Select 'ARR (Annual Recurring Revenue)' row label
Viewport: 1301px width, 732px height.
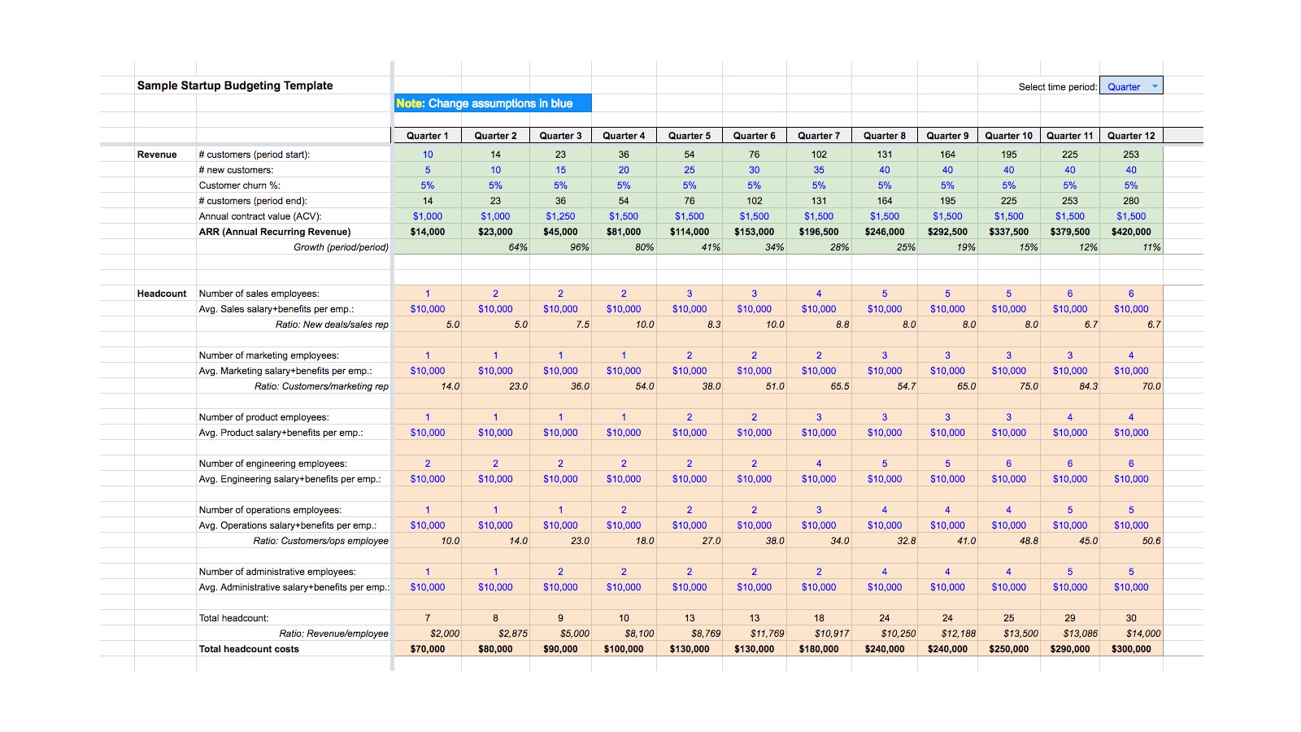275,232
